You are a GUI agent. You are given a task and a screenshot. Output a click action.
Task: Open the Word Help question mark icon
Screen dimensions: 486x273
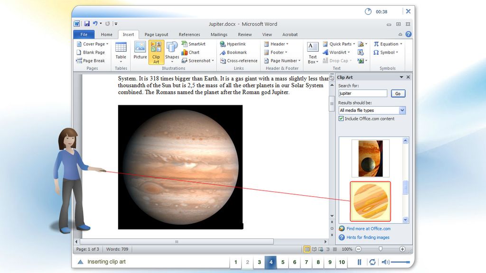tap(409, 34)
